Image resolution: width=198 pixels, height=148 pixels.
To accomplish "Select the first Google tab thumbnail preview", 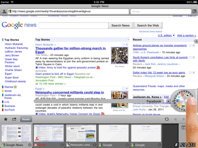I will (x=113, y=133).
